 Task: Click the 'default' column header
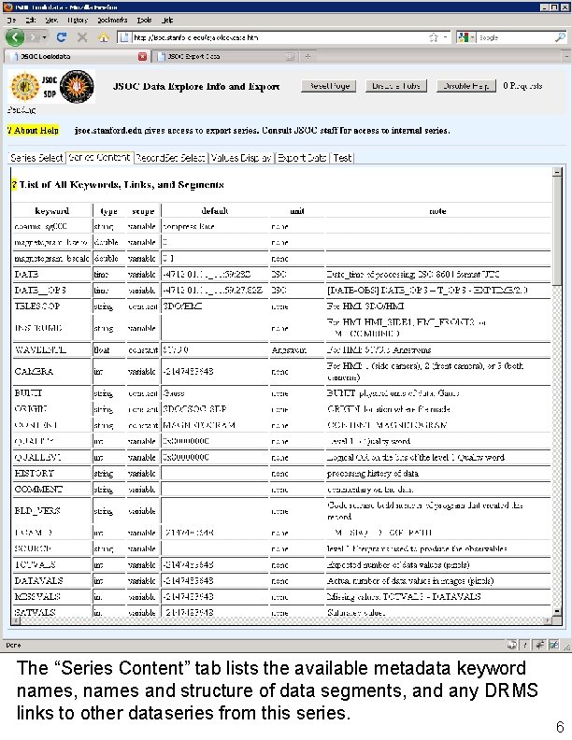coord(215,211)
